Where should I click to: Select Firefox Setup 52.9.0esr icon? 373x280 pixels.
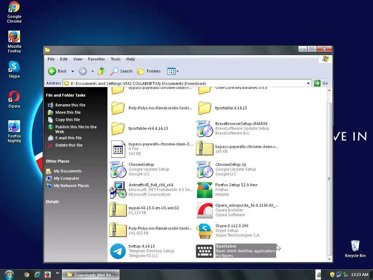[204, 190]
